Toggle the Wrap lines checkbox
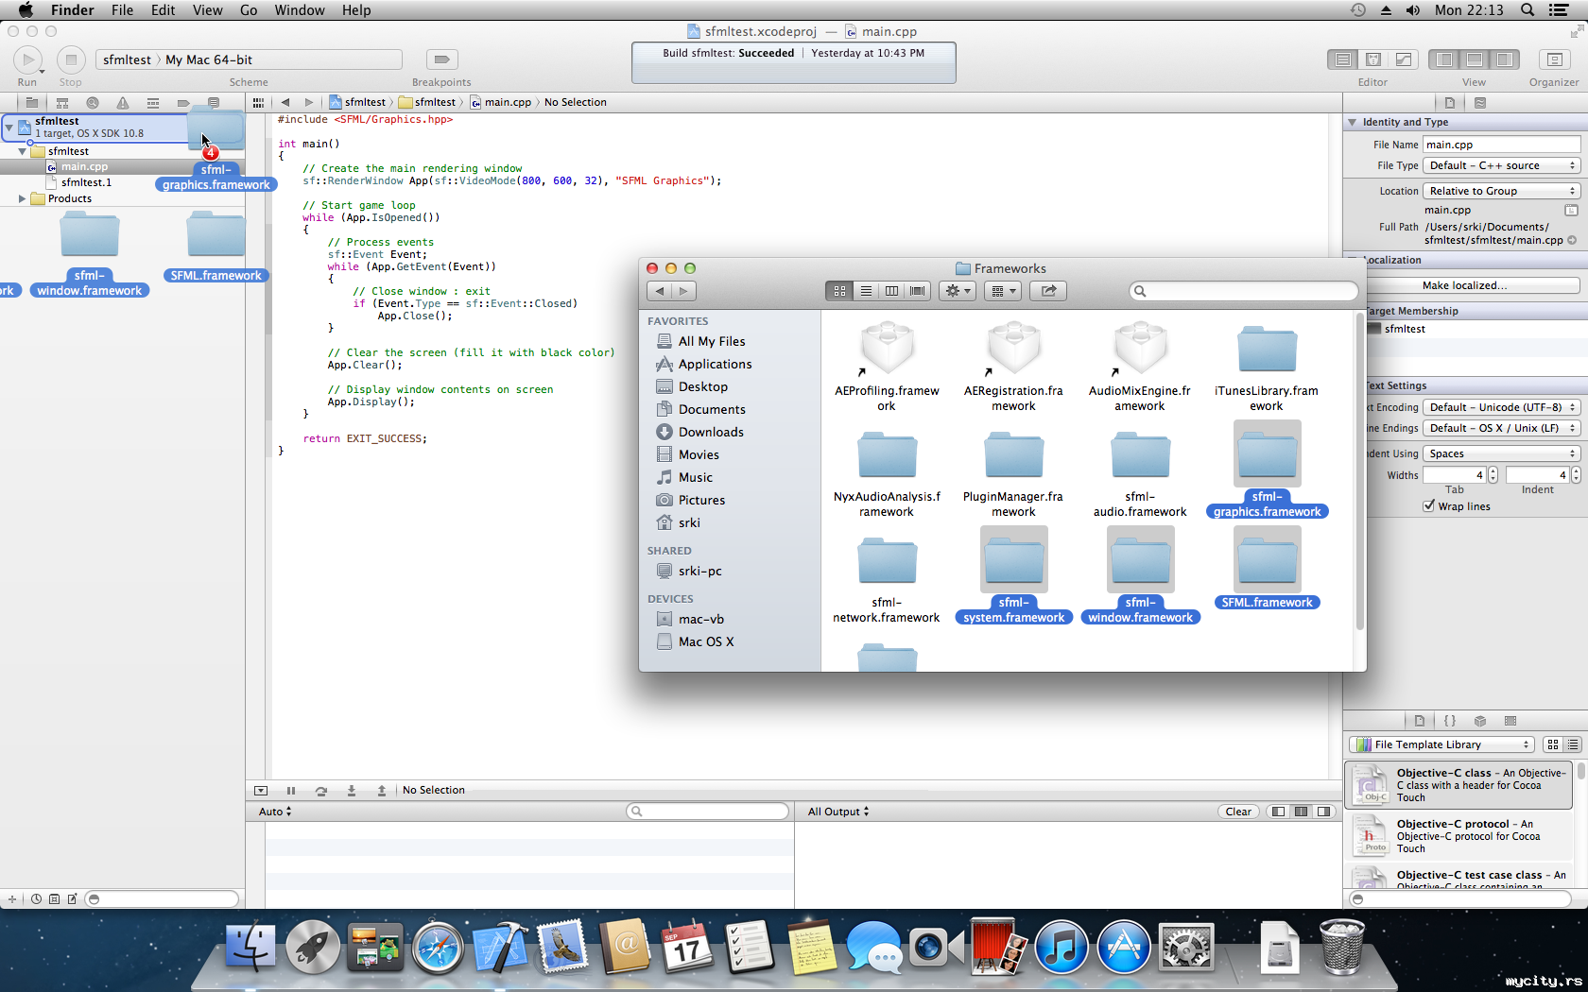1588x992 pixels. tap(1429, 506)
